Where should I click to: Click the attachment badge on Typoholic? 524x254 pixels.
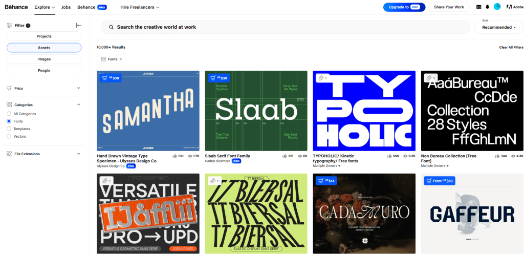[x=322, y=78]
